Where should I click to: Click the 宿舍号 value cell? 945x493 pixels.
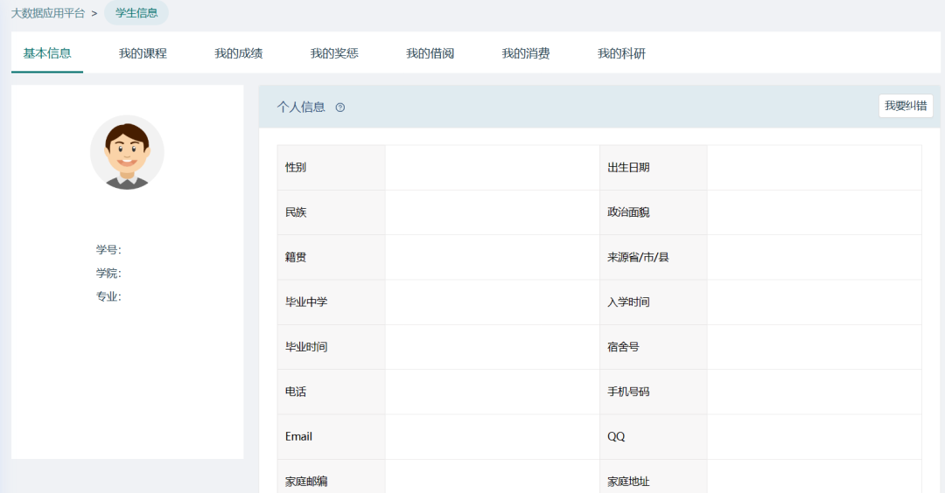(814, 347)
